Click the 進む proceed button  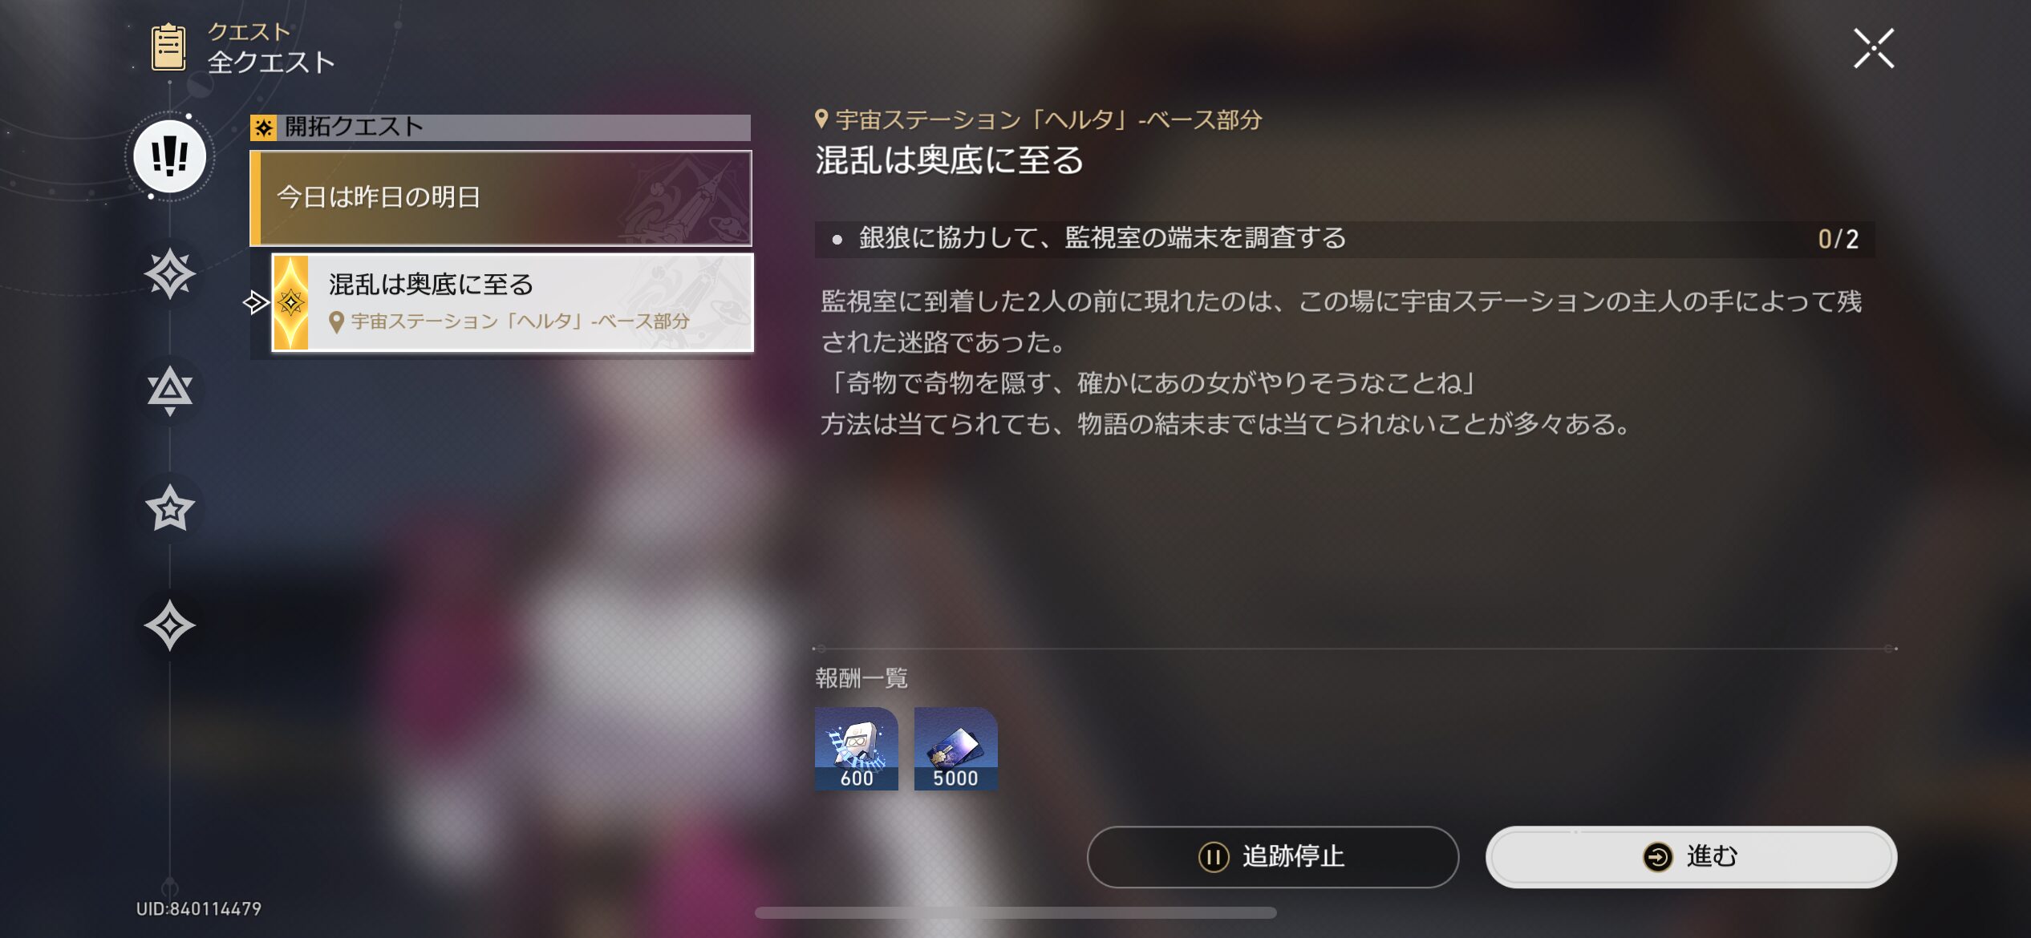coord(1691,856)
